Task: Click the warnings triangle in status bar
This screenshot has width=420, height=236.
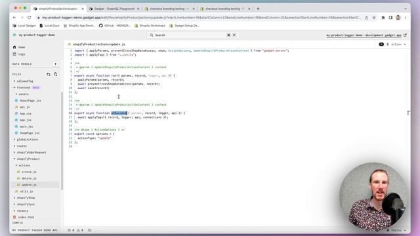Action: (x=80, y=230)
